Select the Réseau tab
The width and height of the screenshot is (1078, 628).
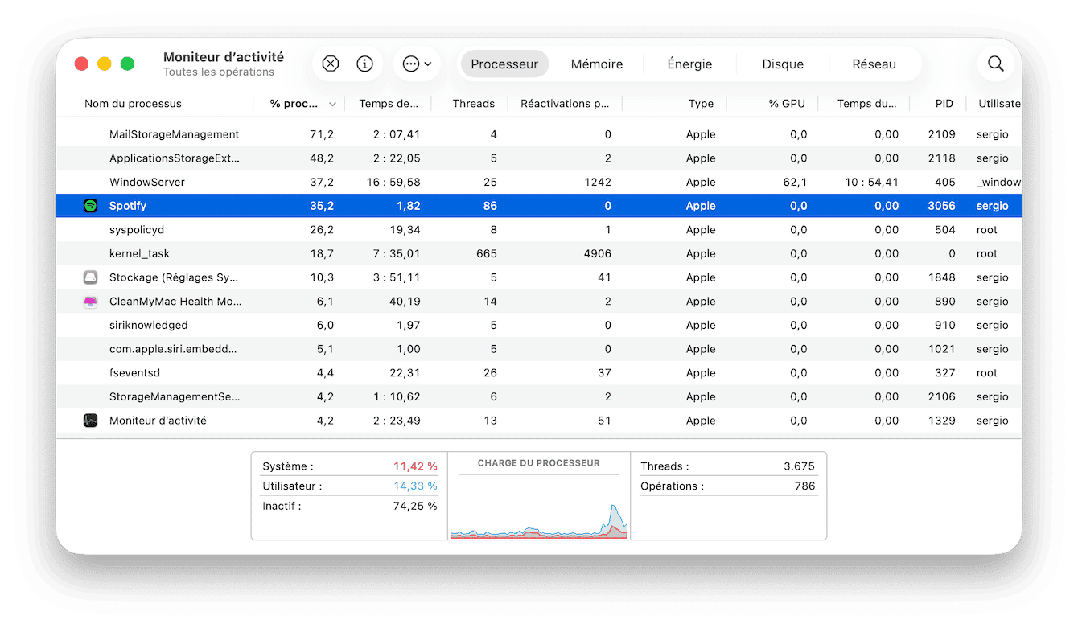(874, 64)
